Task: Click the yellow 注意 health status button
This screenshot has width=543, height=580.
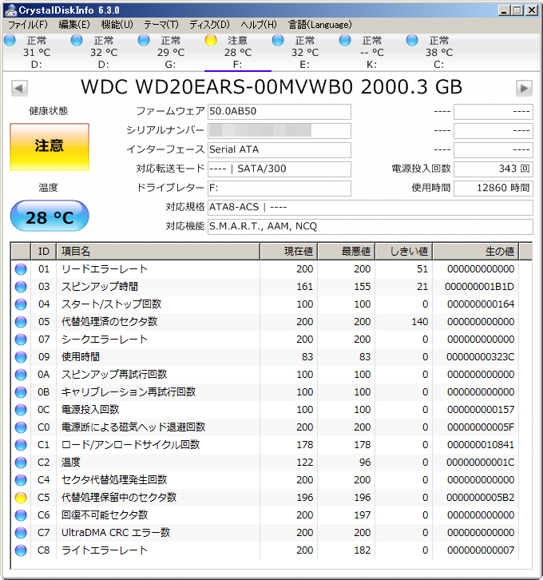Action: (50, 147)
